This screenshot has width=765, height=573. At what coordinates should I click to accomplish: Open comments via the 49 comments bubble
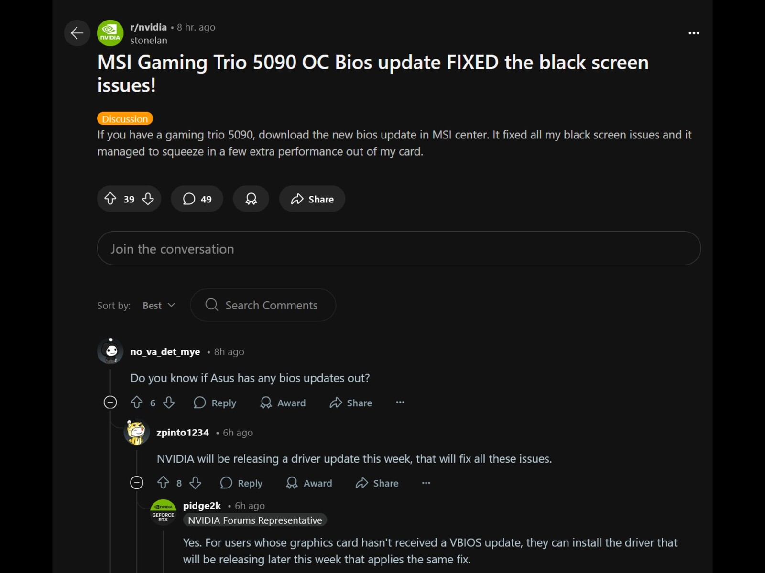pos(197,199)
